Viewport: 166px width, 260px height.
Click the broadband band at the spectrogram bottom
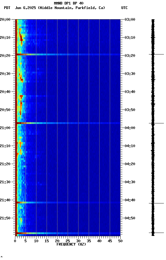coord(68,233)
